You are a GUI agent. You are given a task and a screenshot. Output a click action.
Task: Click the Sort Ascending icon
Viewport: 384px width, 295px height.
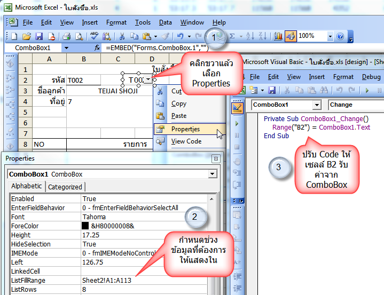[x=250, y=36]
